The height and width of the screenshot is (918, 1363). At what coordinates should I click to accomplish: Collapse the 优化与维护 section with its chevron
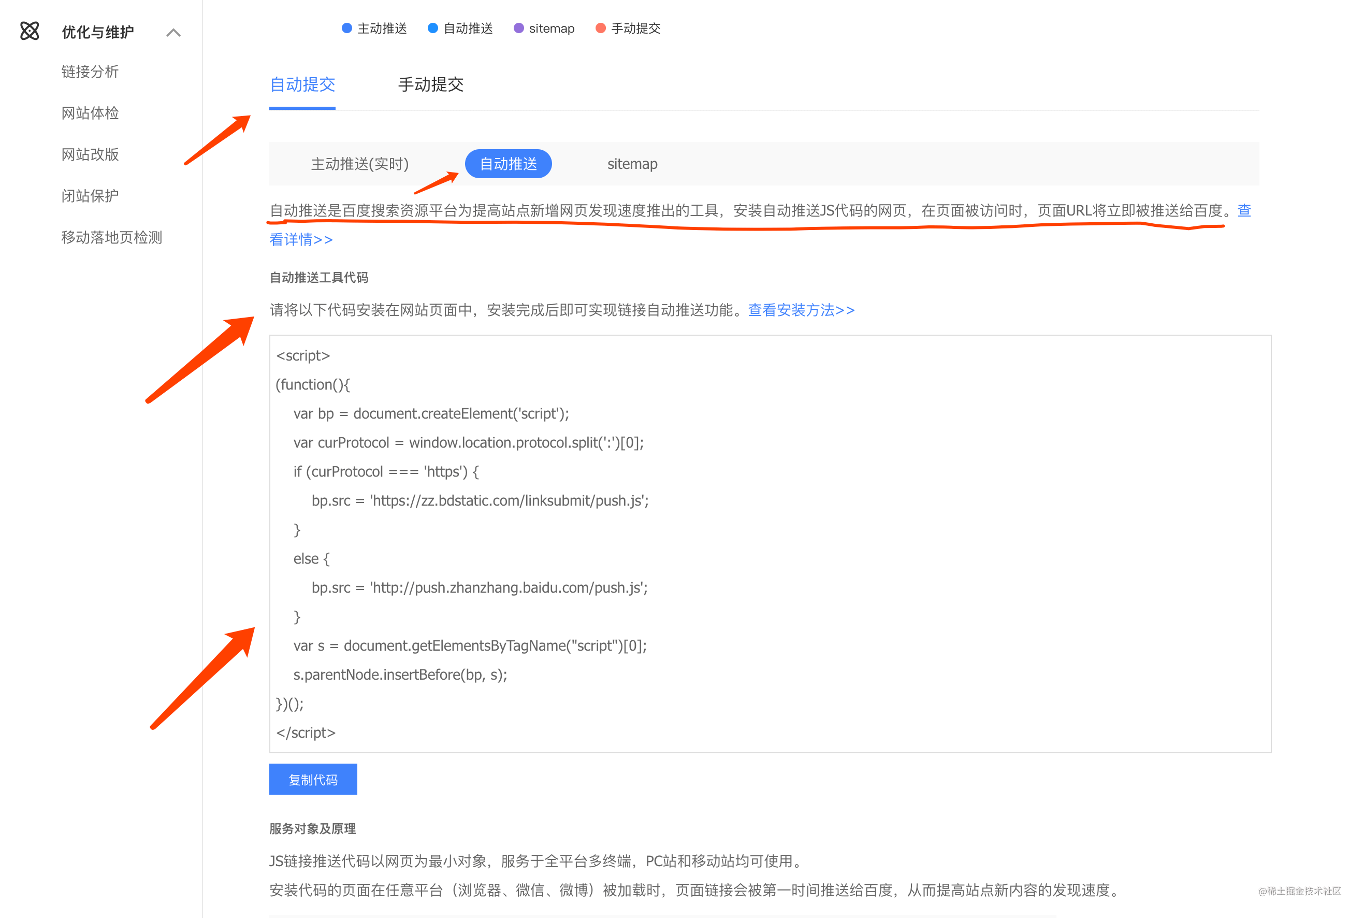(173, 32)
